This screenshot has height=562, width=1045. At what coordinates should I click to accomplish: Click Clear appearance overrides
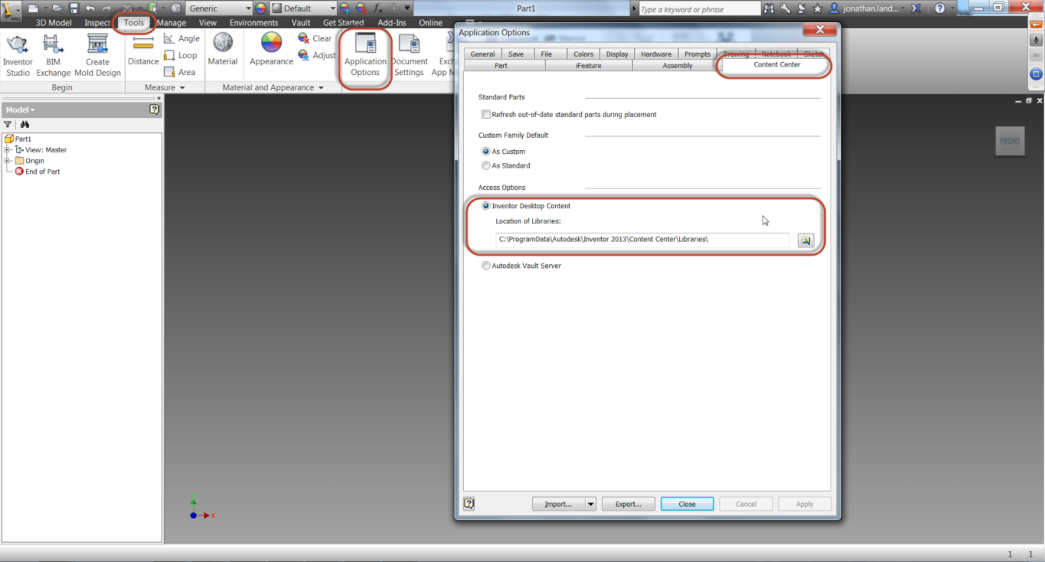coord(315,39)
